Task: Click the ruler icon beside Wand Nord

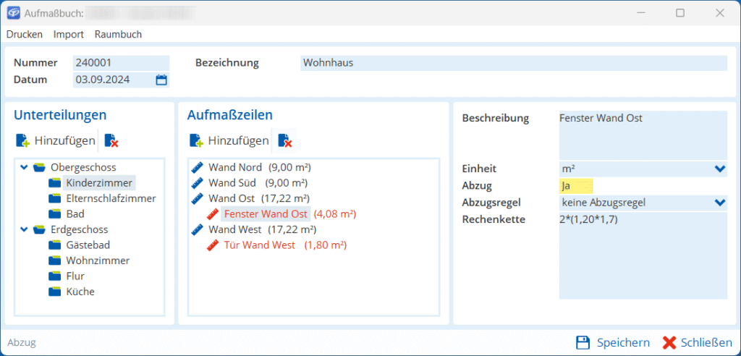Action: pyautogui.click(x=198, y=167)
